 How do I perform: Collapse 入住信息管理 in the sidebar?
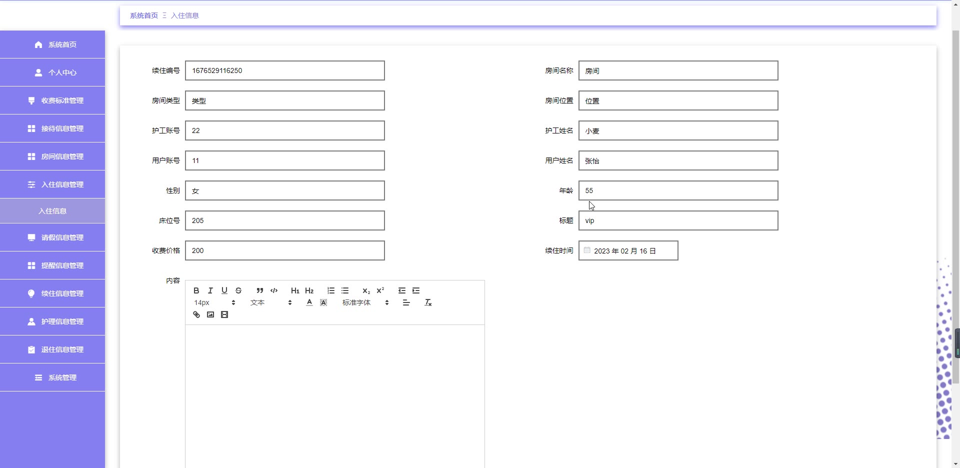(52, 184)
